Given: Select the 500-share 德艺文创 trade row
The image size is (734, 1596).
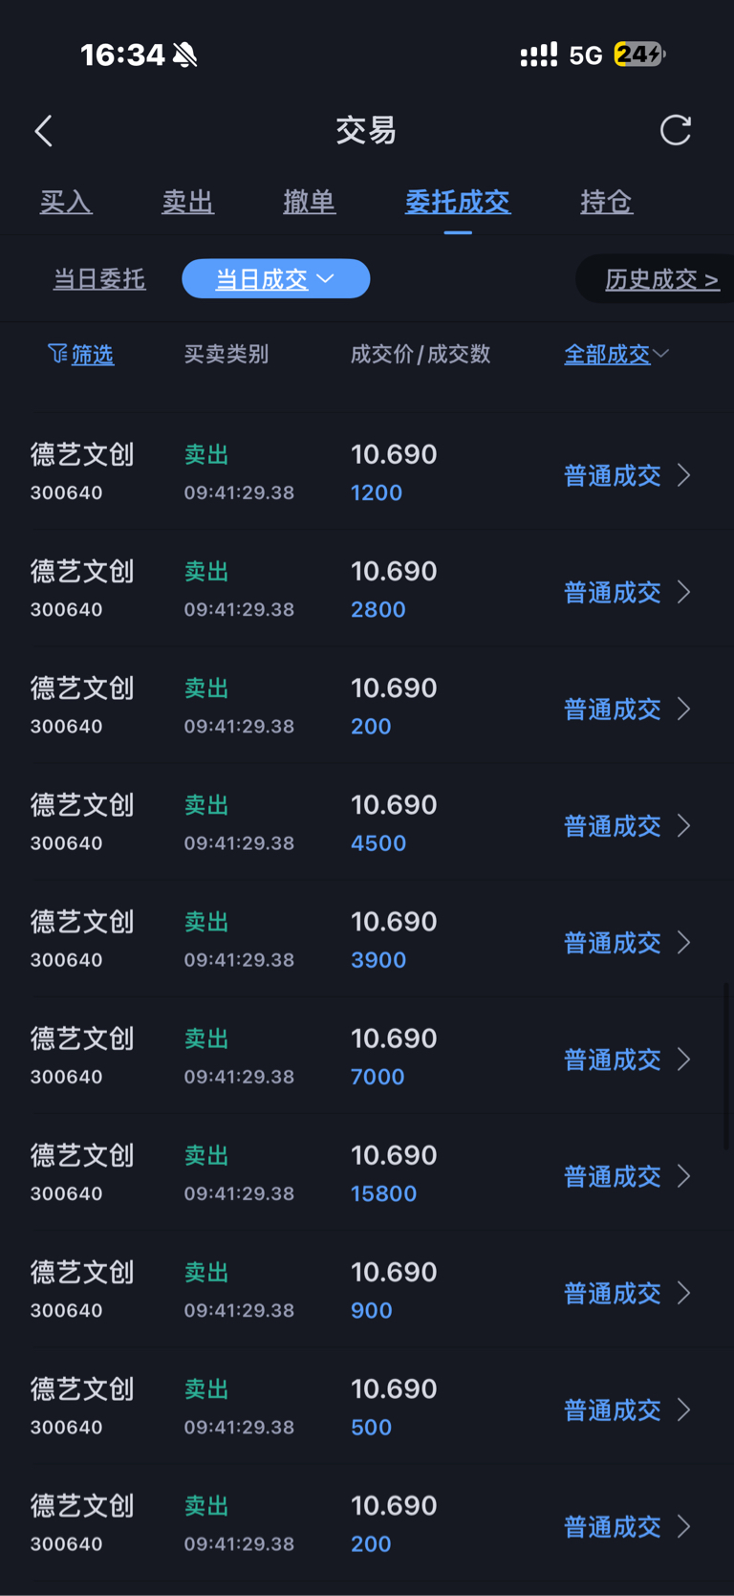Looking at the screenshot, I should [287, 1409].
